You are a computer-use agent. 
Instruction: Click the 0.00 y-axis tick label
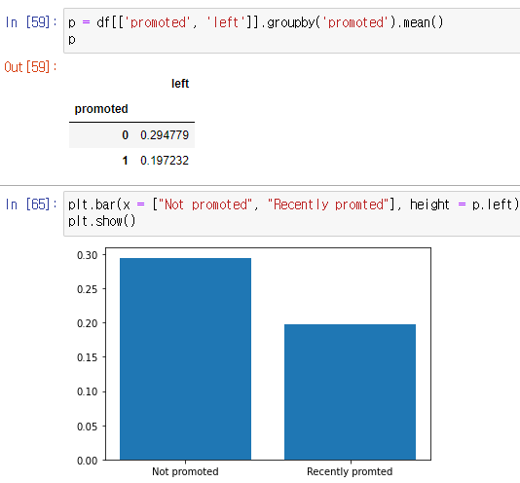click(x=88, y=461)
